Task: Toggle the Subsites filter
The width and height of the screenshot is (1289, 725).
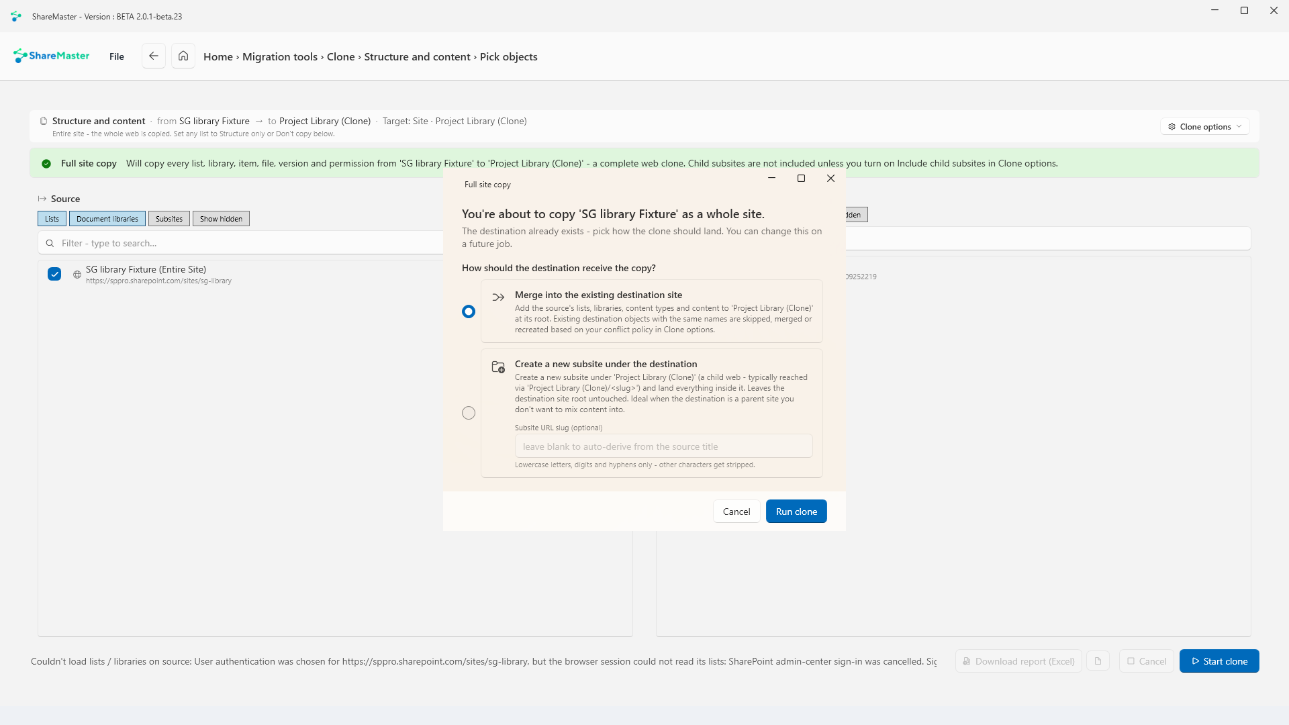Action: pos(169,219)
